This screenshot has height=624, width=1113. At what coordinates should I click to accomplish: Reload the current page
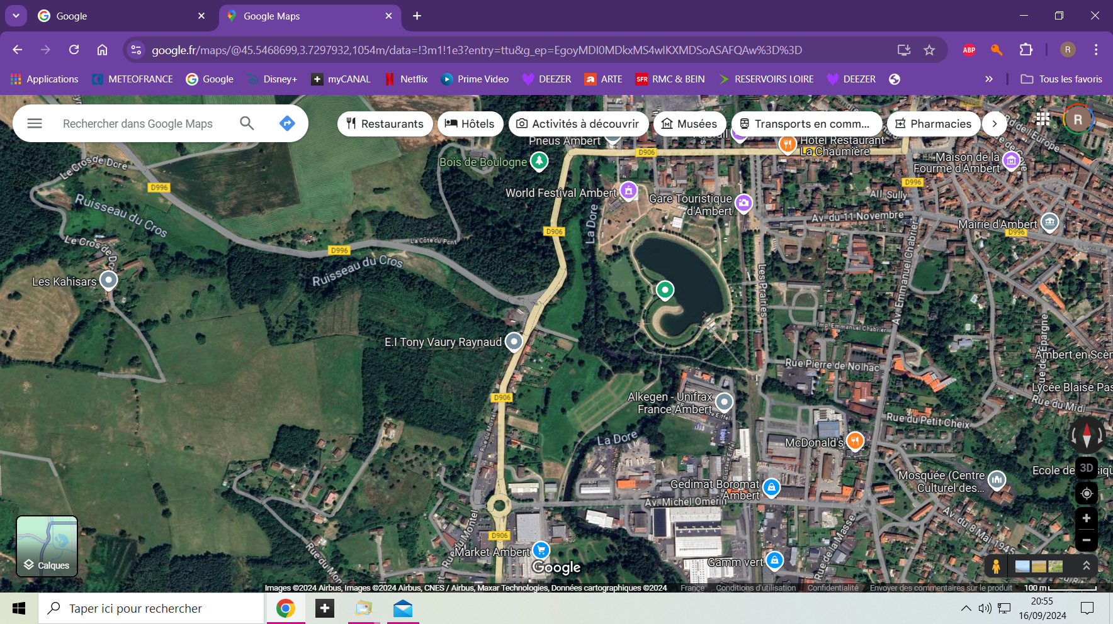pyautogui.click(x=74, y=50)
